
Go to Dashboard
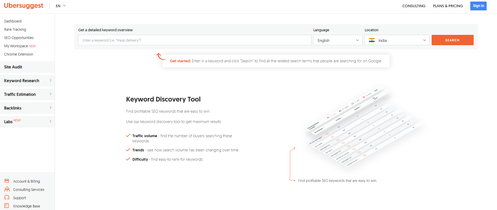click(13, 21)
